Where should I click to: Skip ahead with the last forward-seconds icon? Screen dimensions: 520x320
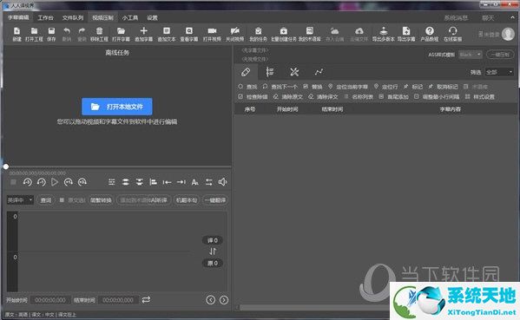[x=82, y=182]
